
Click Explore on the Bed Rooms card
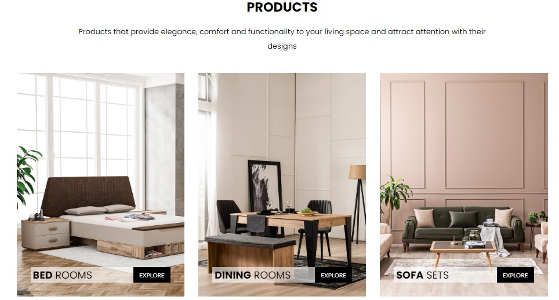(x=152, y=275)
